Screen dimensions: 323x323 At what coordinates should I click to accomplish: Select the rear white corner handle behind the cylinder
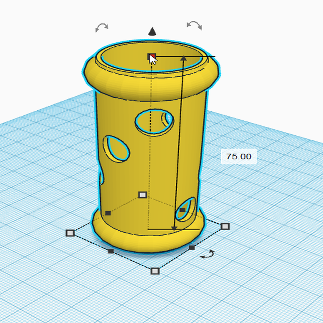tap(143, 195)
